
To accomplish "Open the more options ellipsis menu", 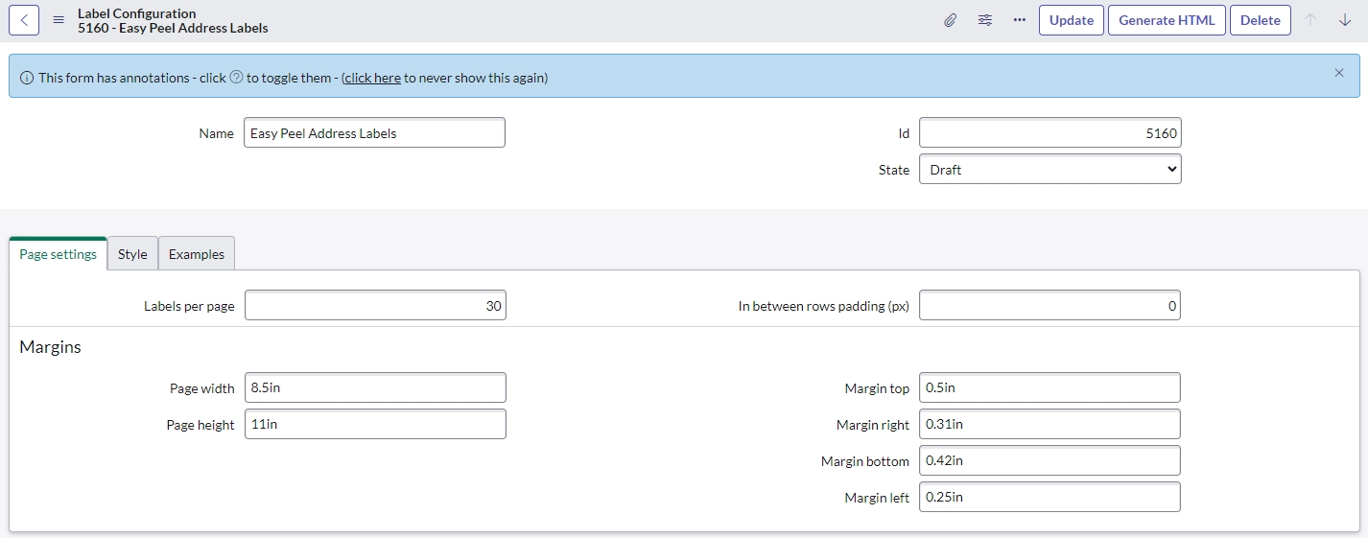I will [x=1019, y=20].
